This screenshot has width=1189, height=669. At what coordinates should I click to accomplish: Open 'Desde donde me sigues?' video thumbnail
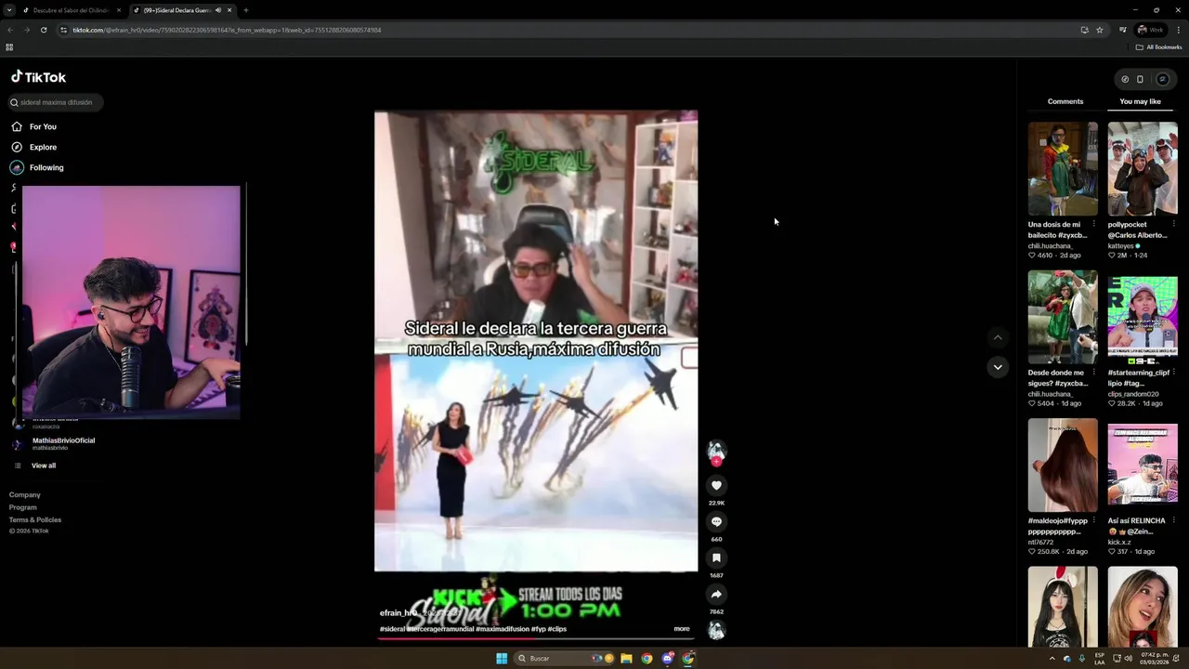(1063, 317)
